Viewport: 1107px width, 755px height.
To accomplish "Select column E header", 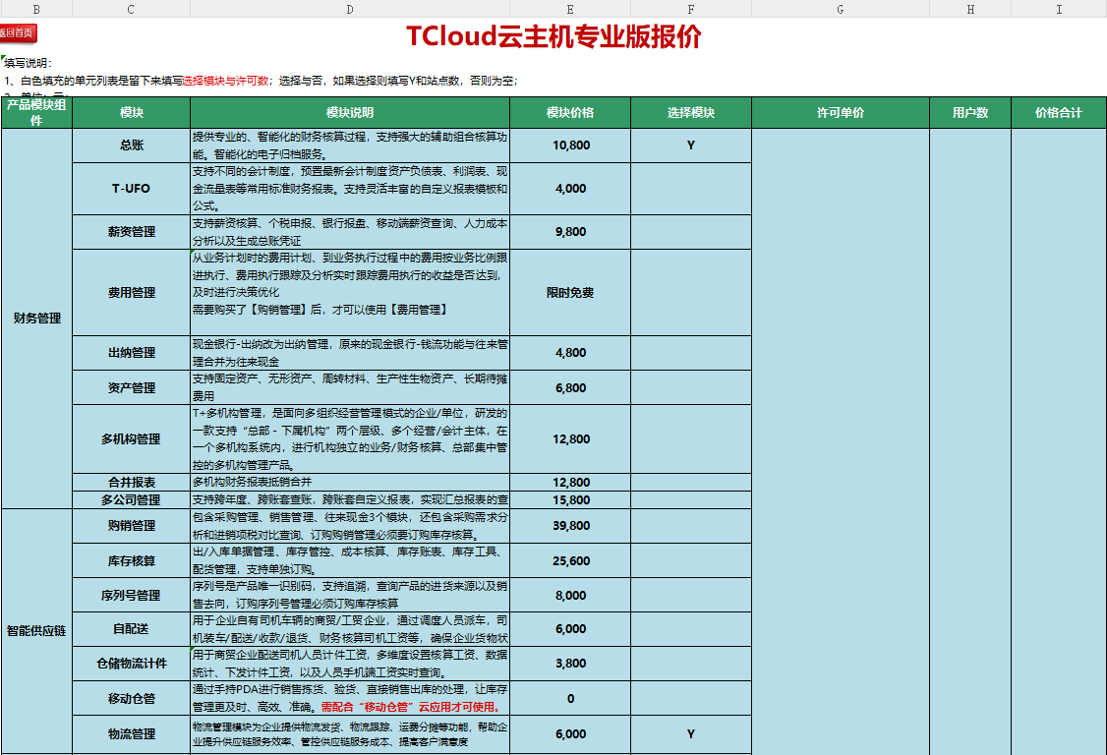I will point(570,9).
